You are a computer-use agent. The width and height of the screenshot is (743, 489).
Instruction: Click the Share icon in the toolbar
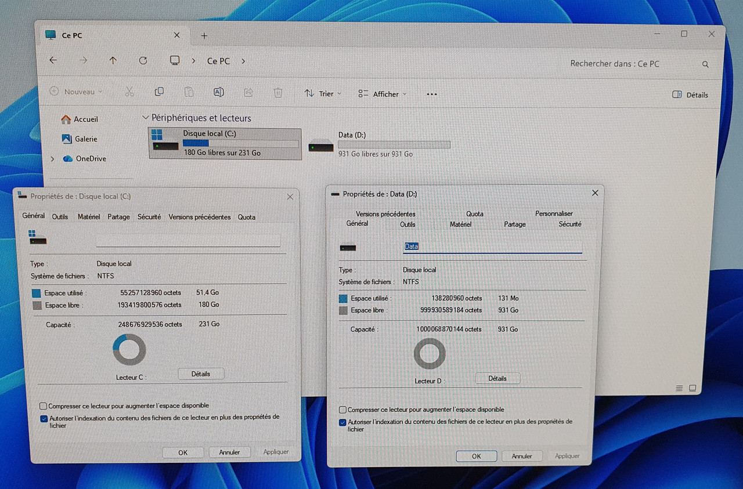(248, 92)
